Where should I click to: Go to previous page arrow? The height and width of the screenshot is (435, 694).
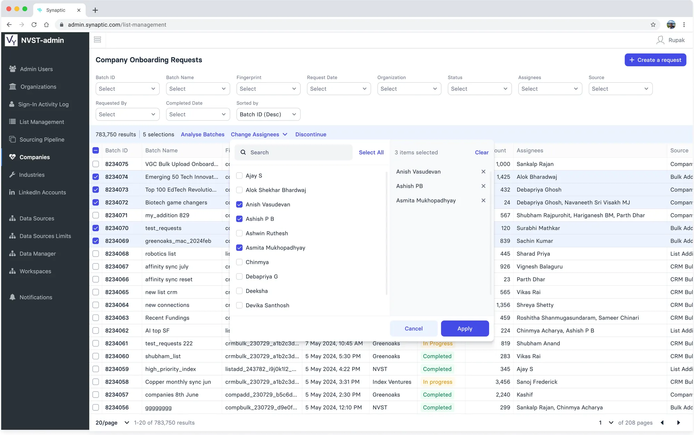tap(662, 423)
